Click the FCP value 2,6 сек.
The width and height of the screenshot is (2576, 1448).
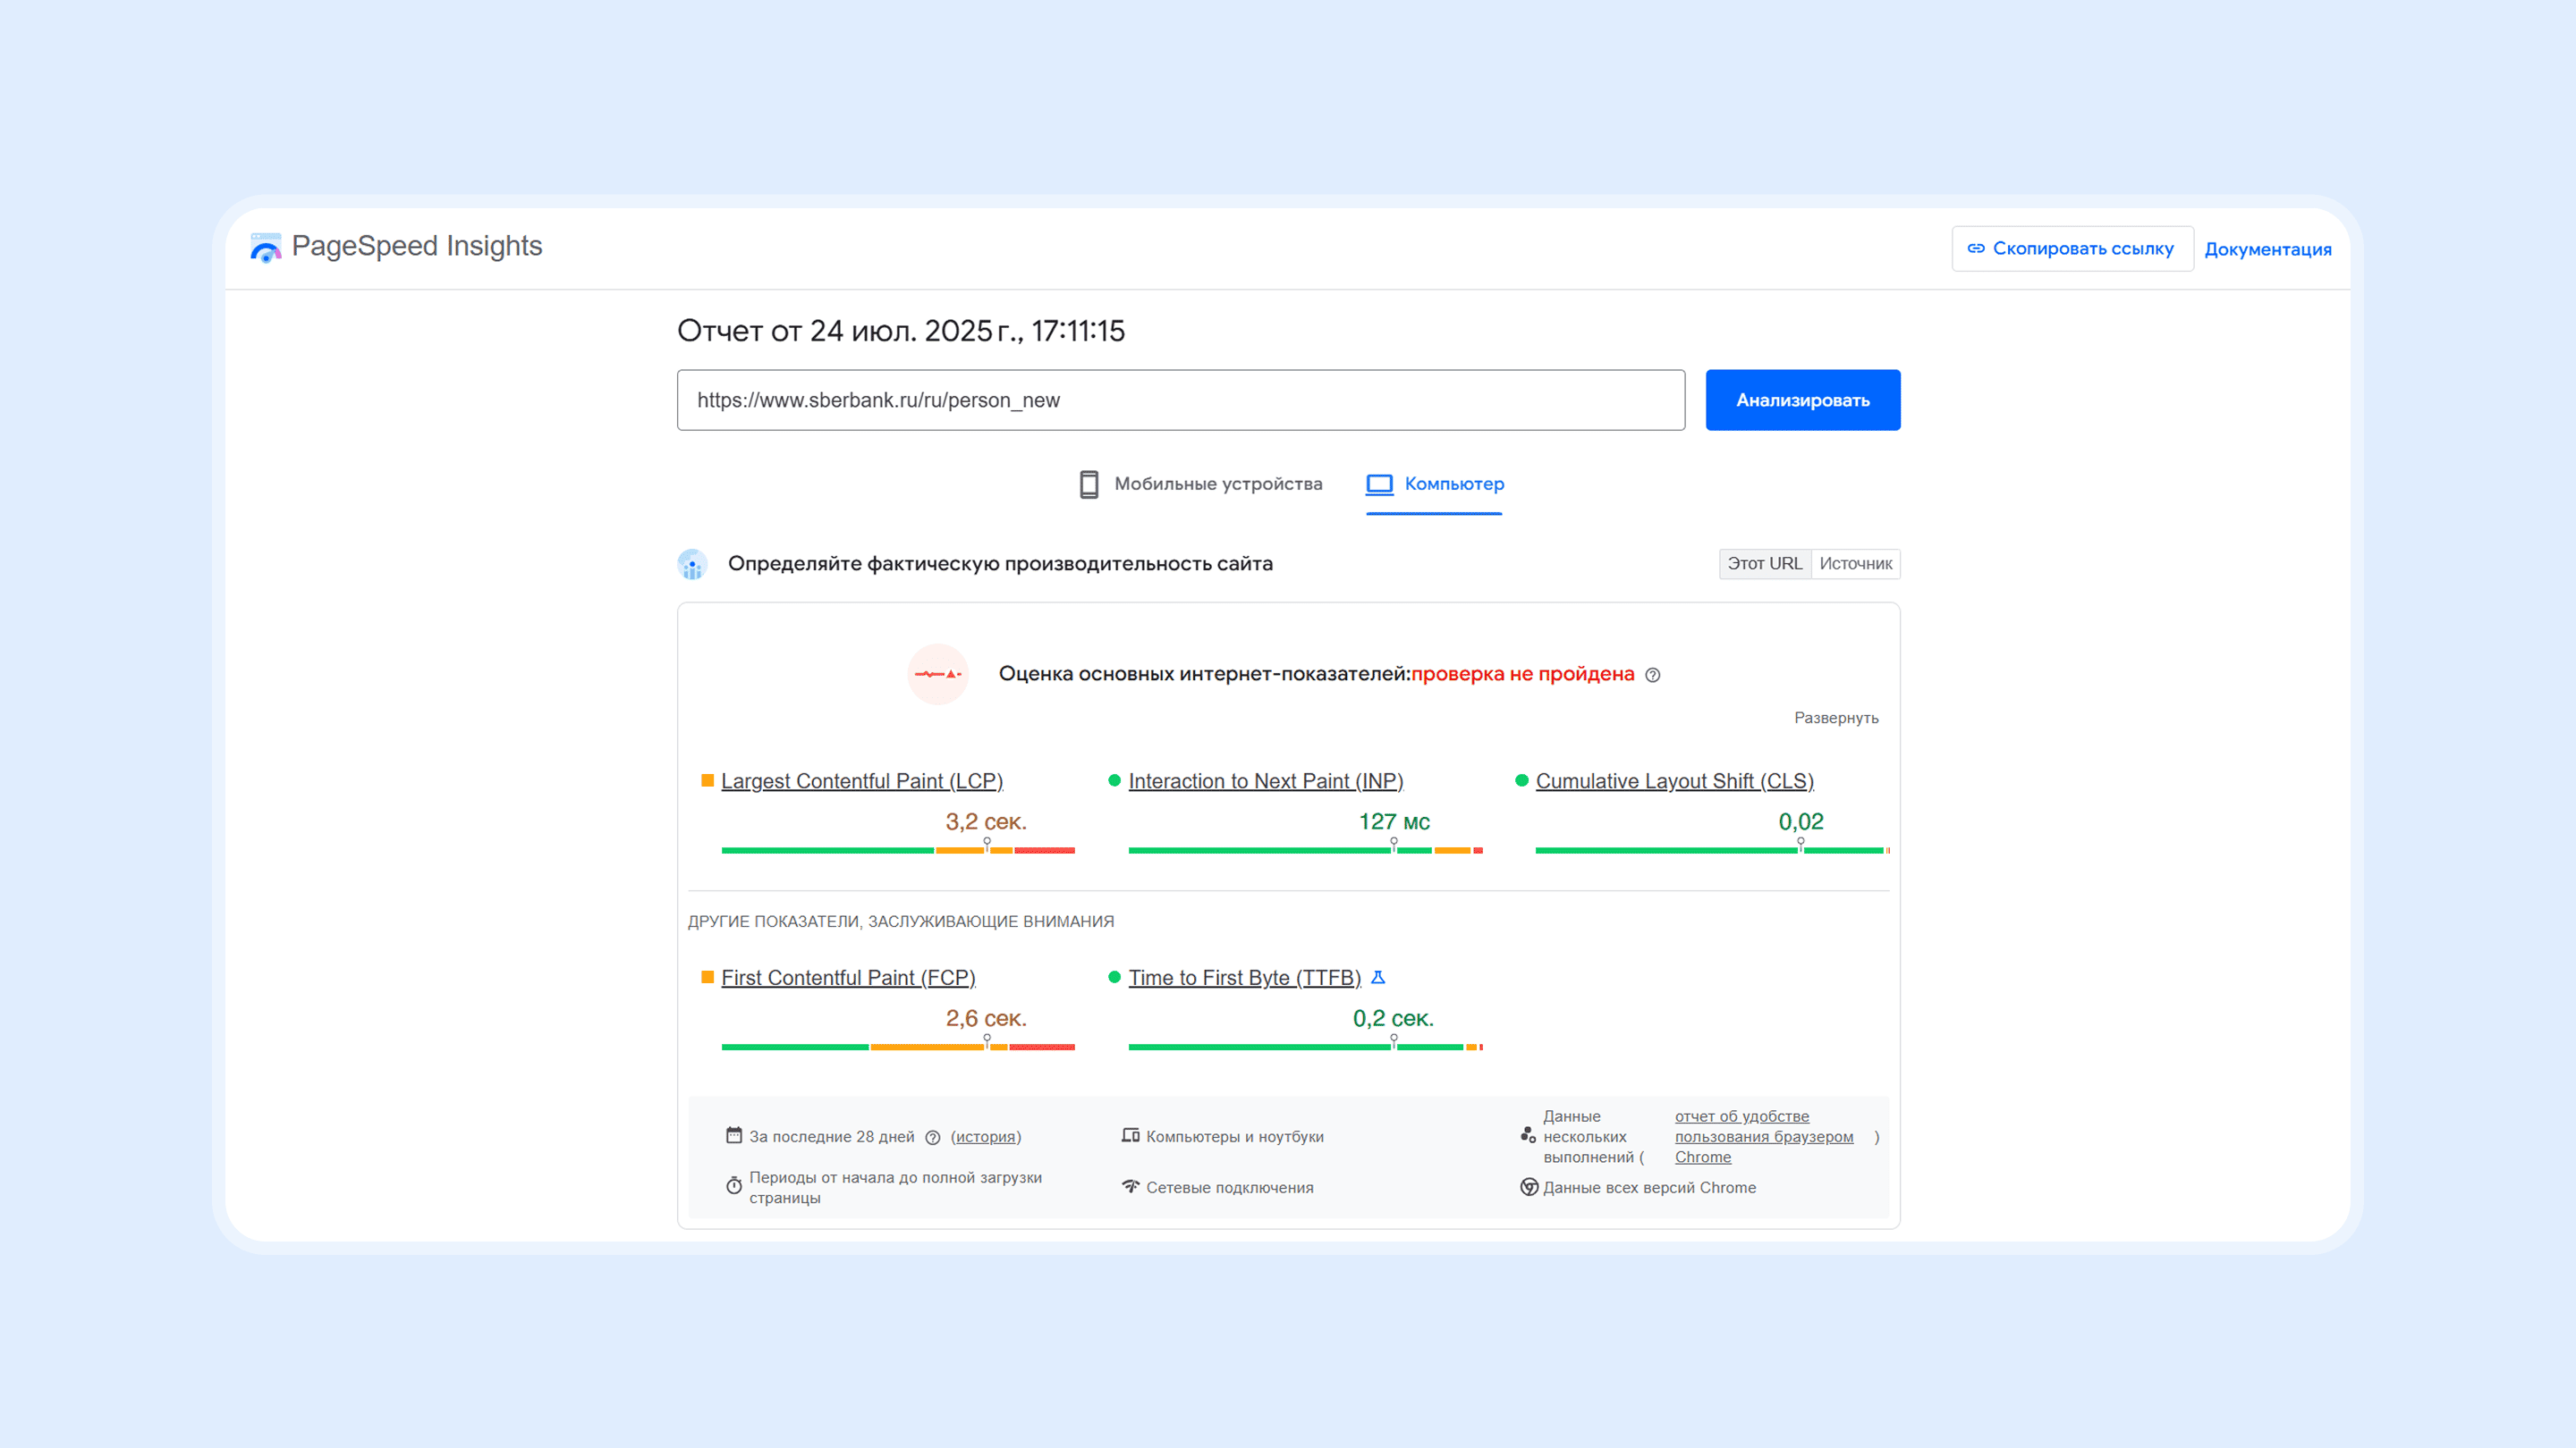(x=986, y=1018)
